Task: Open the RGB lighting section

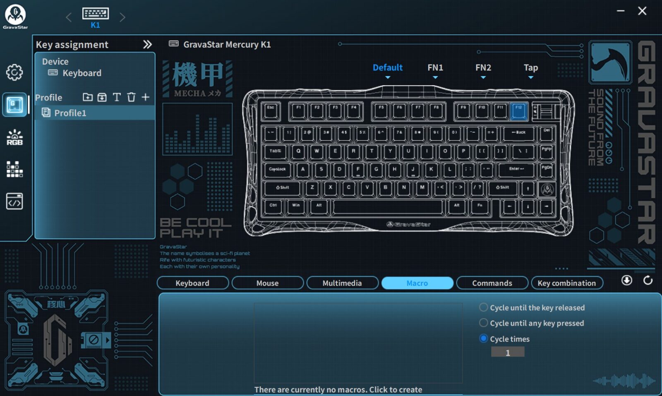Action: point(14,137)
